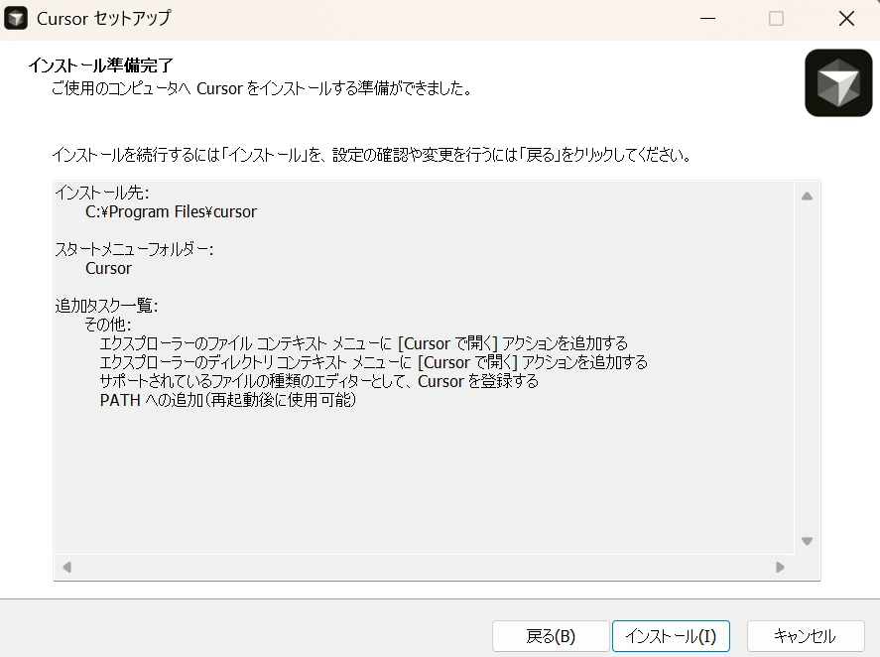880x657 pixels.
Task: Click the minimize icon in the title bar
Action: tap(707, 18)
